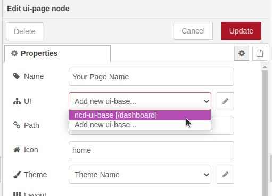The image size is (272, 196).
Task: Click the Icon field containing home
Action: [x=151, y=150]
